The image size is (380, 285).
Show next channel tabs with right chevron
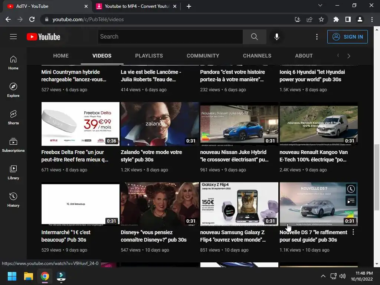point(349,56)
